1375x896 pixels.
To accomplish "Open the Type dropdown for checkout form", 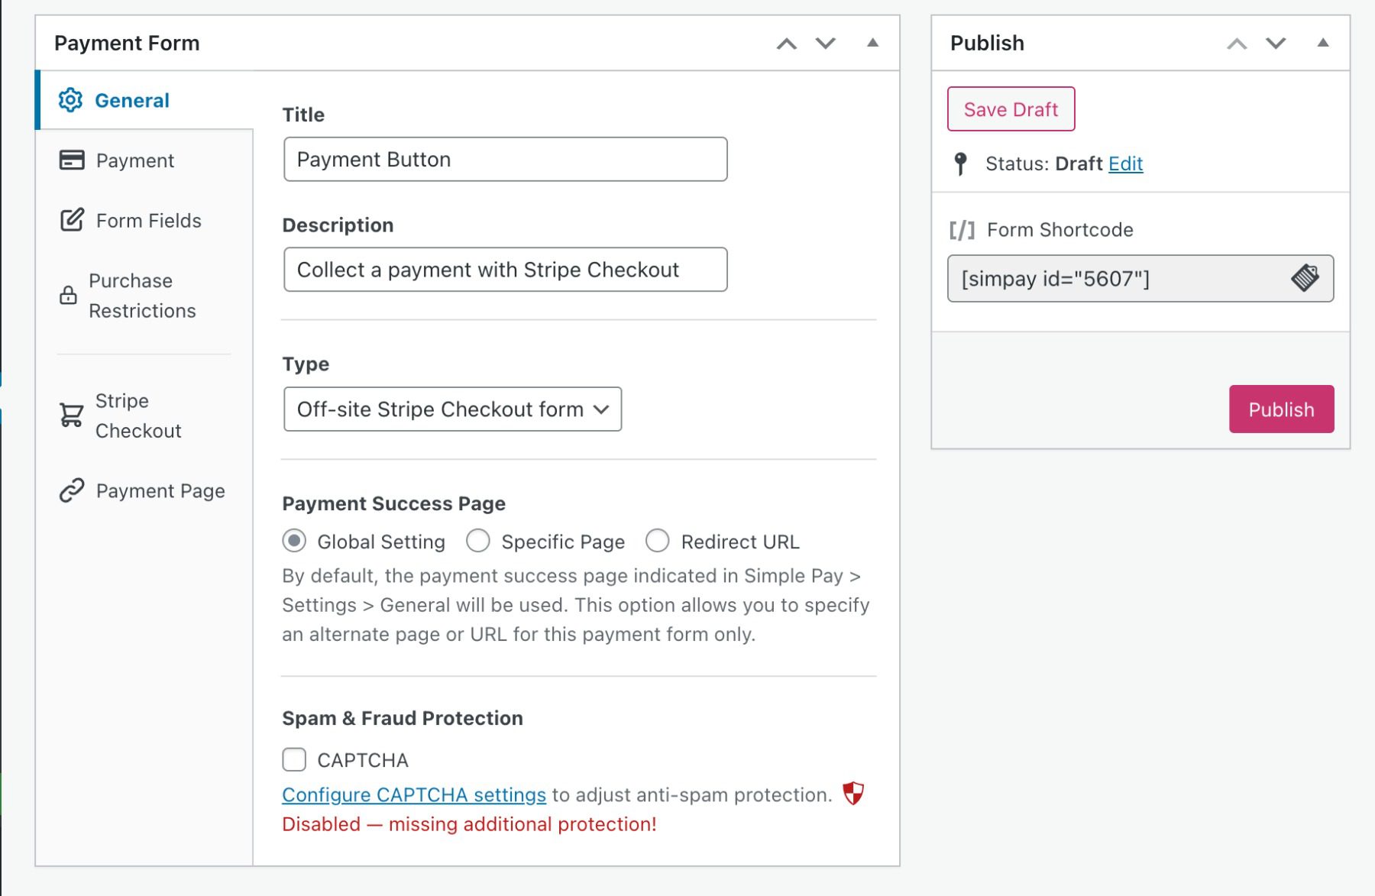I will (452, 409).
